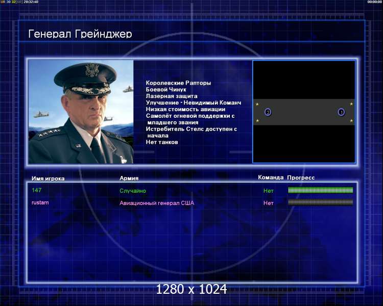Viewport: 383px width, 306px height.
Task: Click 'Самолёт огневой поддержки с' line
Action: point(190,116)
